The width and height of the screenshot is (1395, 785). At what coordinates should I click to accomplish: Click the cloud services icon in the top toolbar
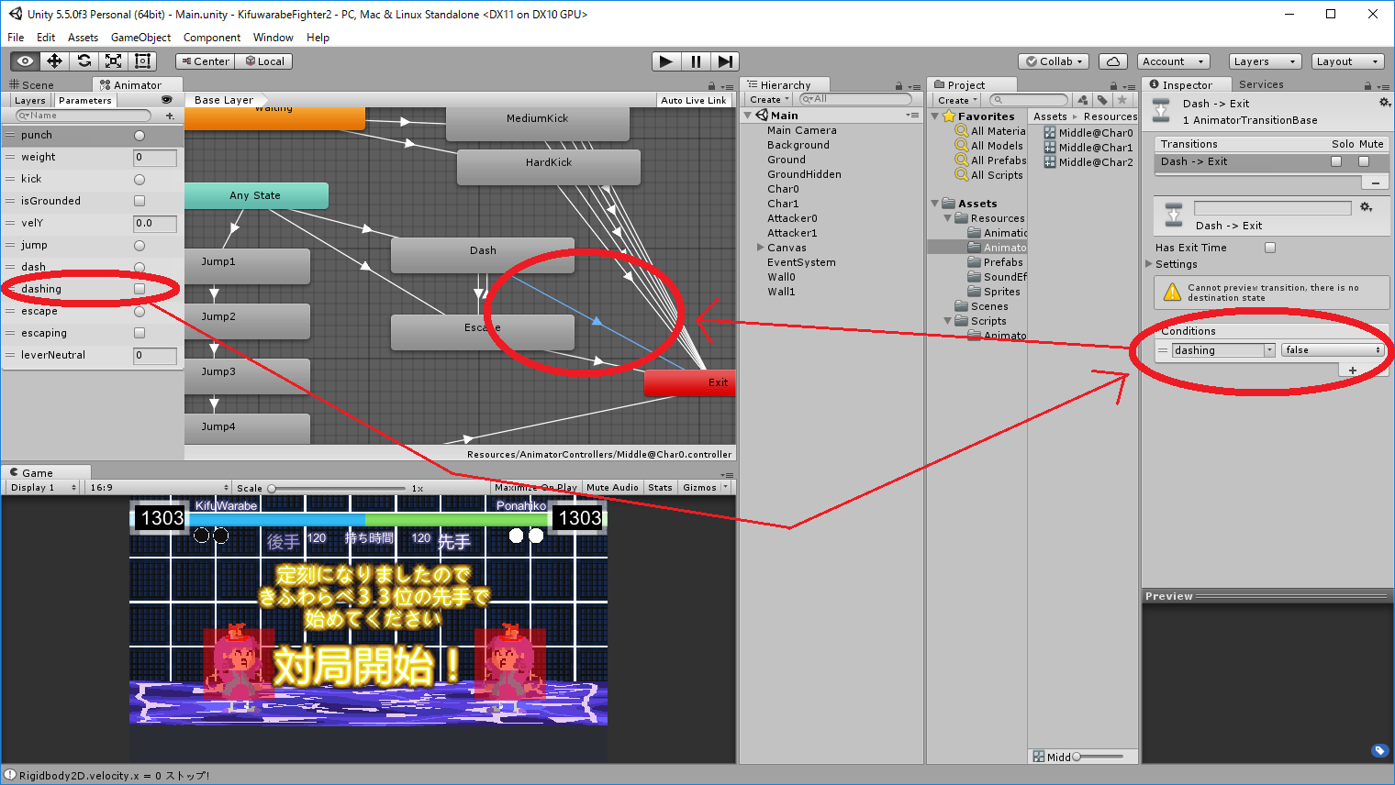(1112, 61)
